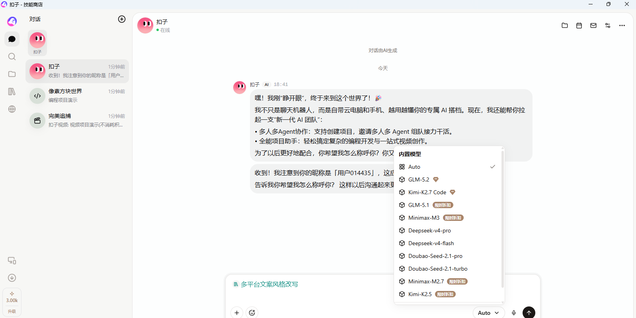Select the Minimax-M2.7 model
636x318 pixels.
point(448,281)
